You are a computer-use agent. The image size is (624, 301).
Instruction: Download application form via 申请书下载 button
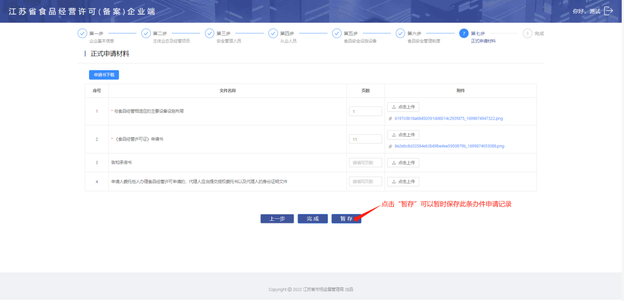(x=104, y=75)
